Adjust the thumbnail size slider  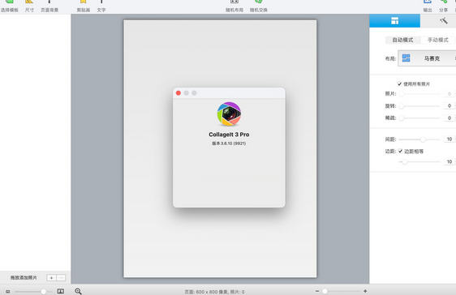tap(33, 291)
